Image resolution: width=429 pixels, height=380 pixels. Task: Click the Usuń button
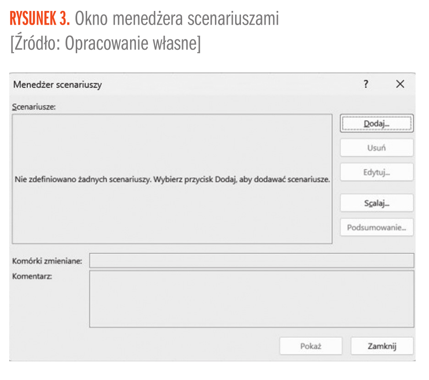[377, 148]
